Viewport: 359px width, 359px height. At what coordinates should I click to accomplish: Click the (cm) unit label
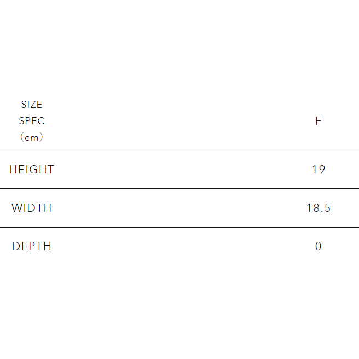(x=32, y=137)
